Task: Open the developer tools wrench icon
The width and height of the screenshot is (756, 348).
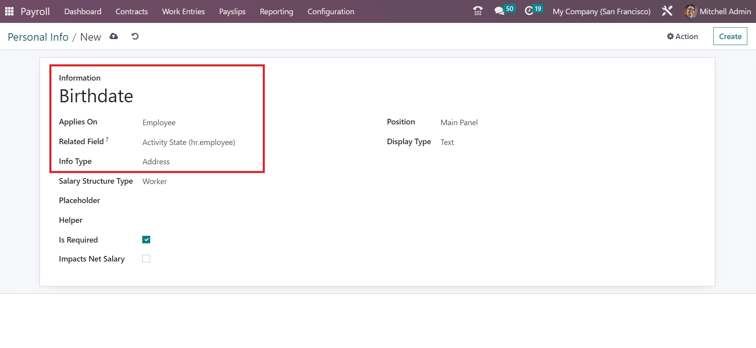Action: [667, 11]
